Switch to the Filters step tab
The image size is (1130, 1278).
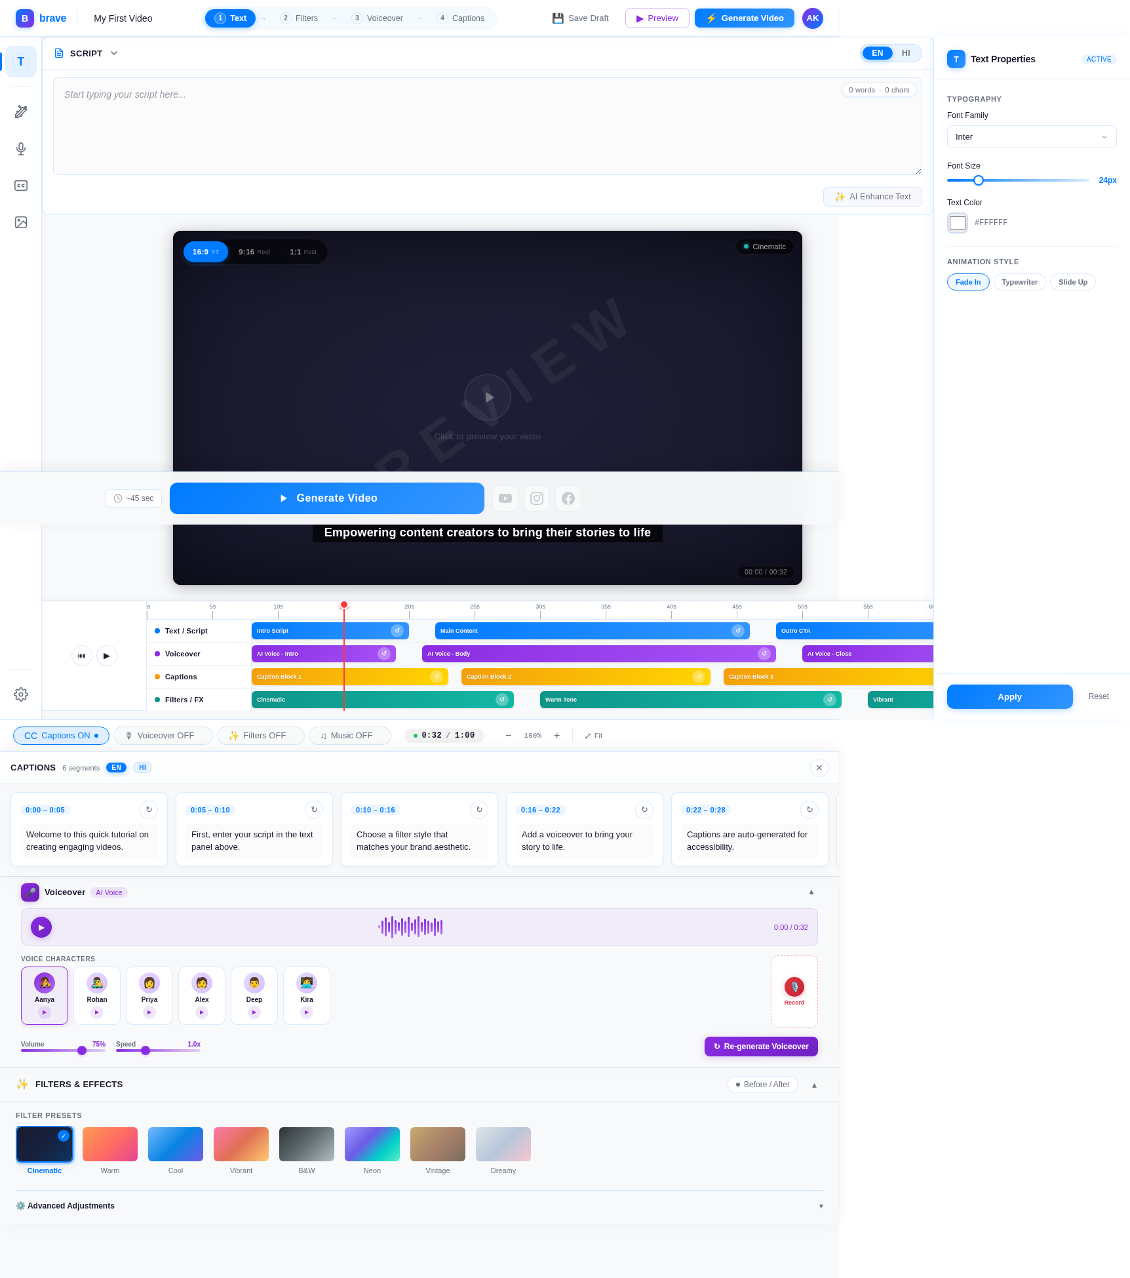point(299,18)
